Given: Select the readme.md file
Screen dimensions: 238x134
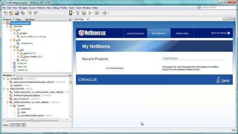Looking at the screenshot, I should (22, 70).
